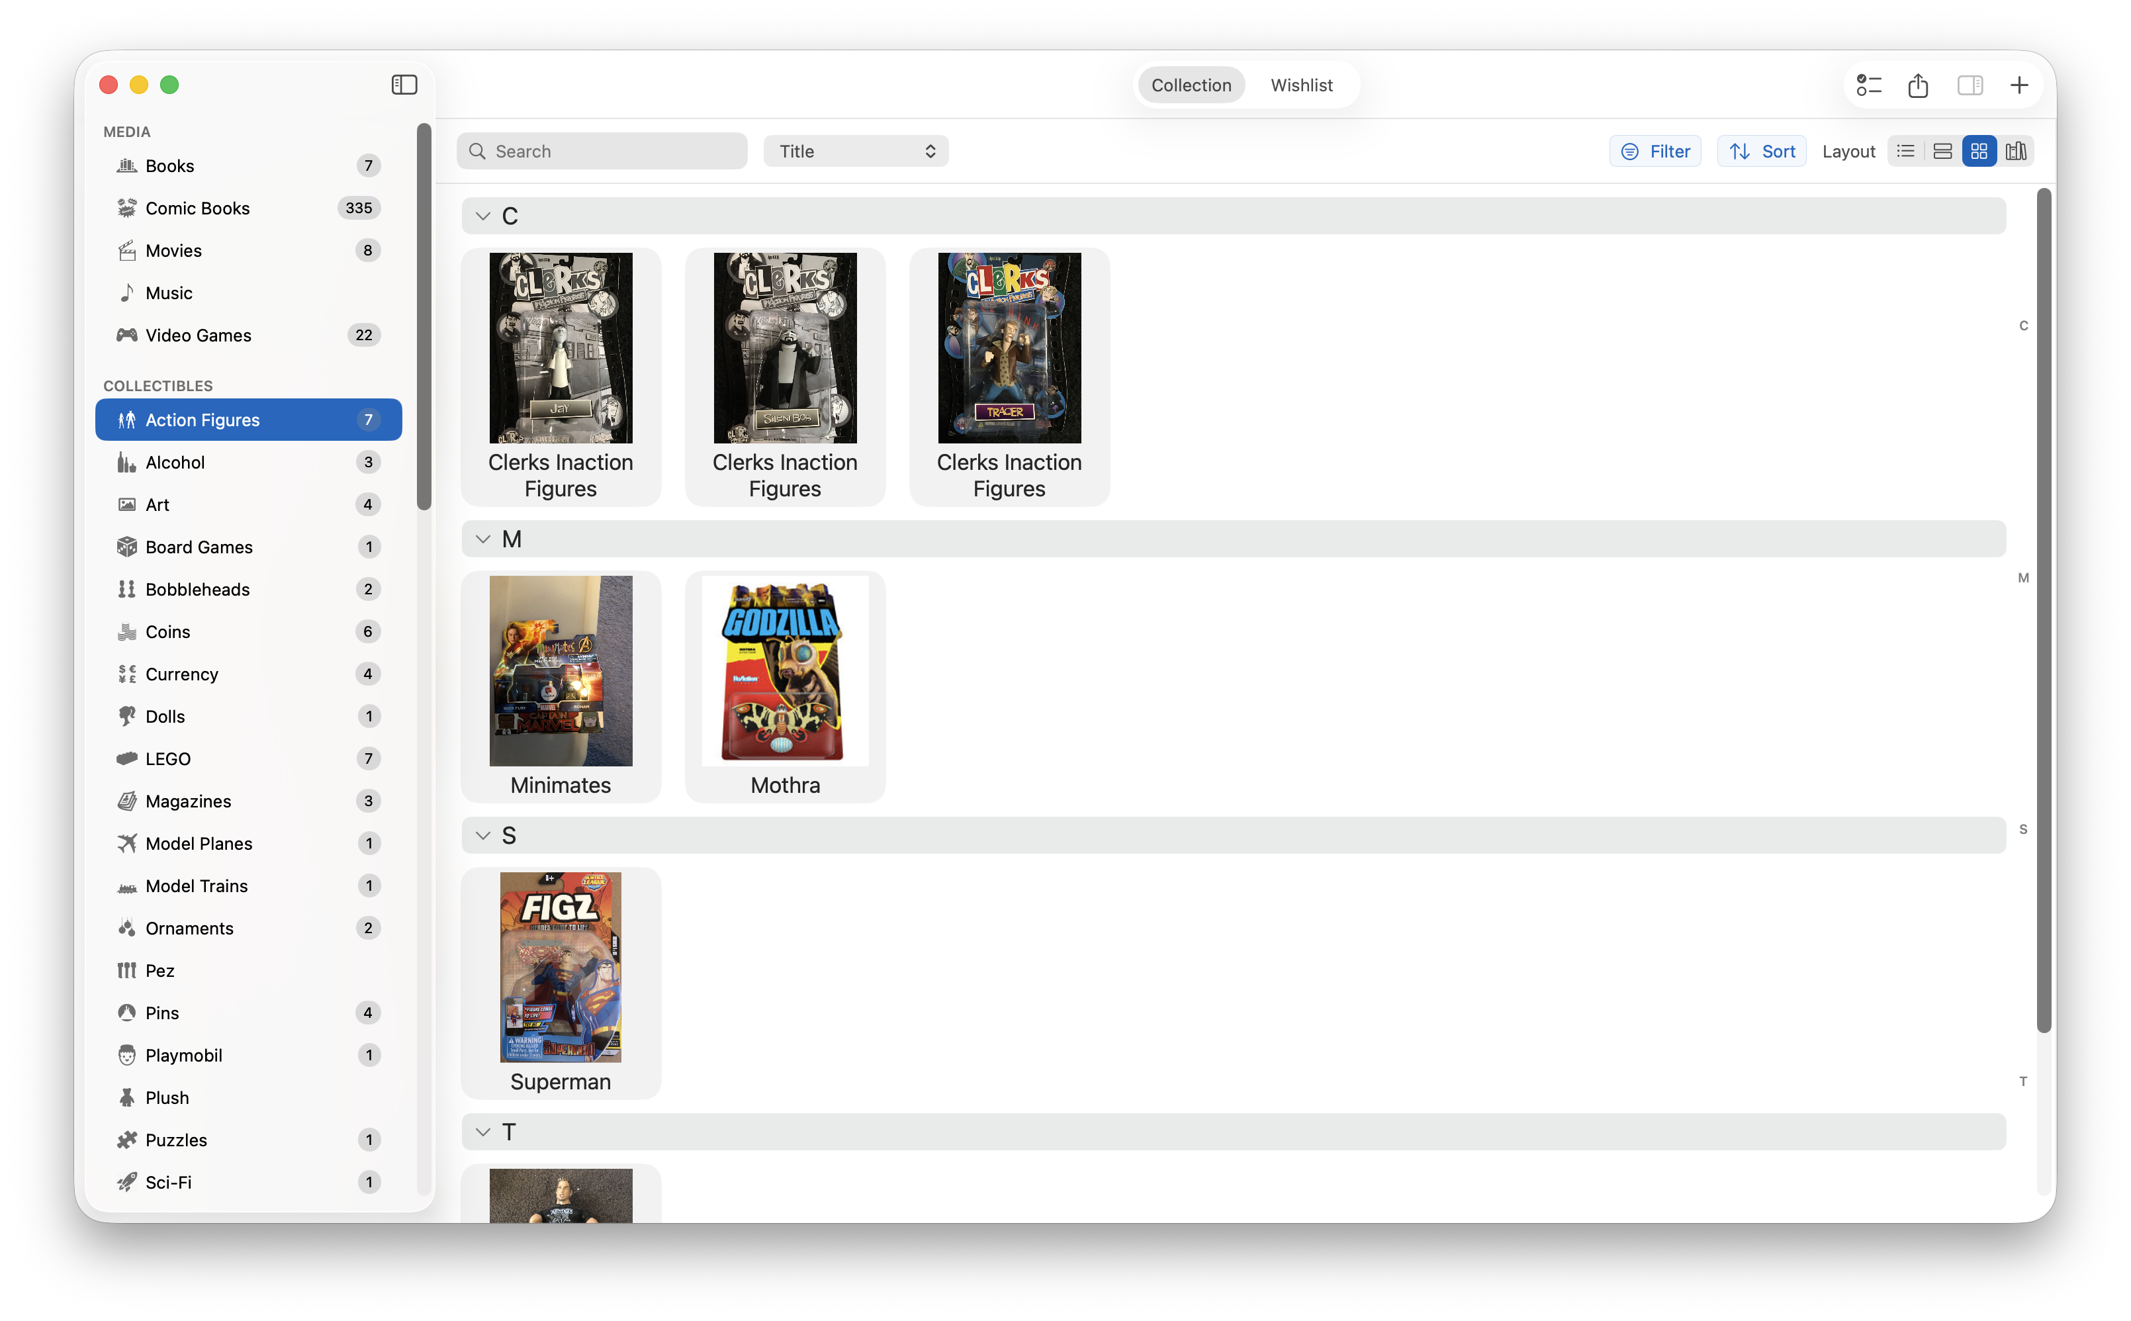This screenshot has width=2131, height=1321.
Task: Select the Coins category
Action: click(167, 631)
